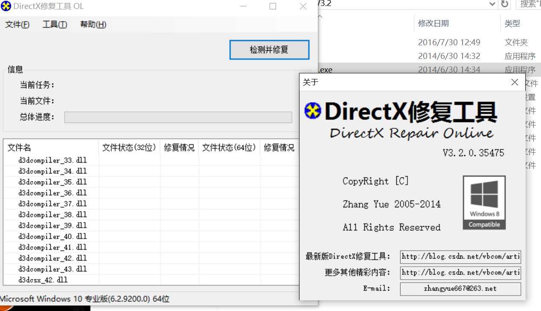The image size is (541, 311).
Task: Select row d3dcompiler_36.dll
Action: tap(151, 193)
